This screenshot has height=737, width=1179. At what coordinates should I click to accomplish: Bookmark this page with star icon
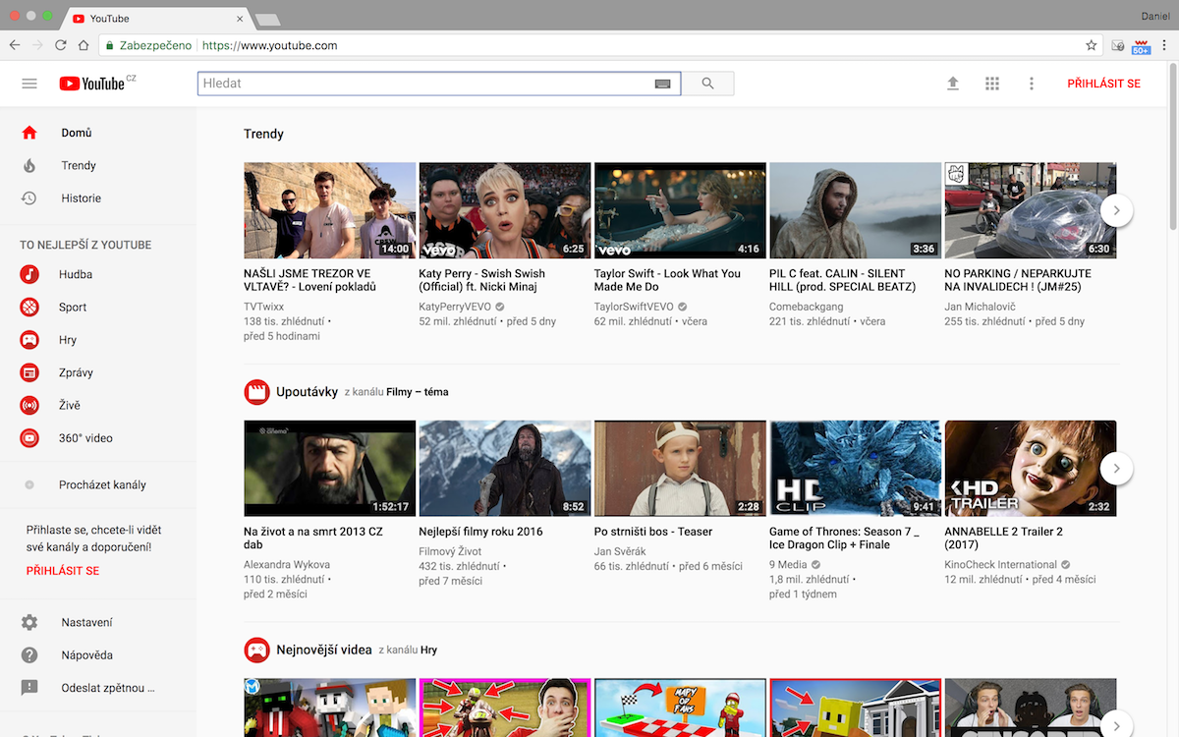tap(1091, 45)
